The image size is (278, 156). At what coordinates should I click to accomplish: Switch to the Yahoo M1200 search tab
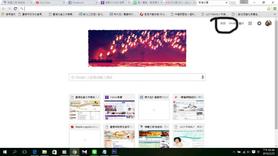115,2
